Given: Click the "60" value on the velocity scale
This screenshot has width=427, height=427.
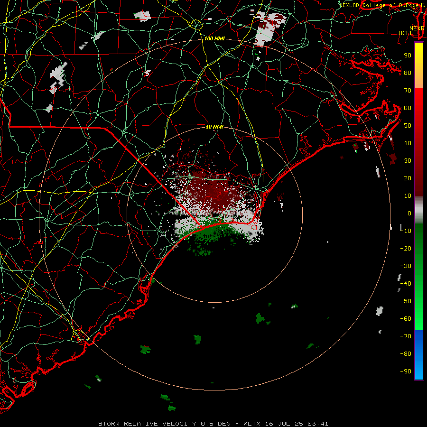Looking at the screenshot, I should click(408, 108).
